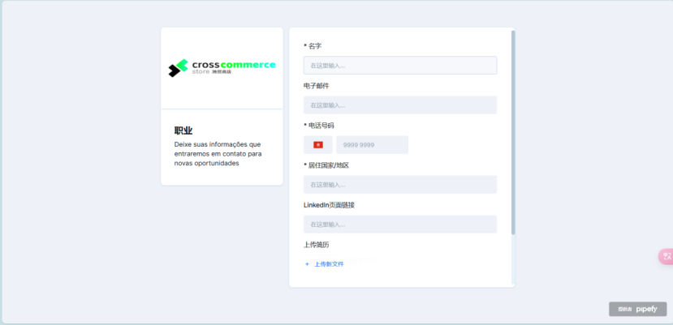
Task: Click the flag icon in phone field
Action: (x=318, y=145)
